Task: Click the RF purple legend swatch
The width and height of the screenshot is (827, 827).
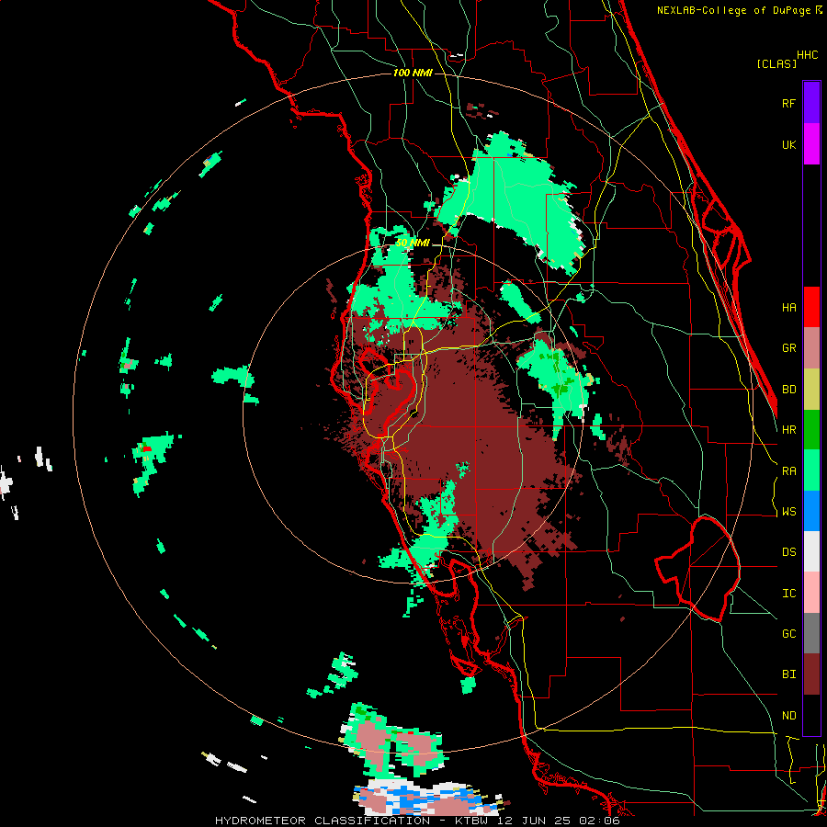Action: 811,103
